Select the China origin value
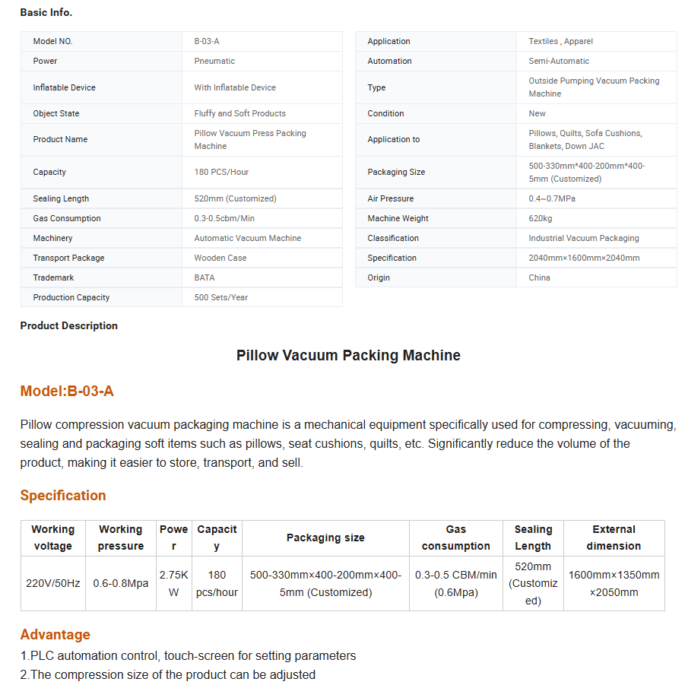This screenshot has width=685, height=685. click(x=539, y=277)
